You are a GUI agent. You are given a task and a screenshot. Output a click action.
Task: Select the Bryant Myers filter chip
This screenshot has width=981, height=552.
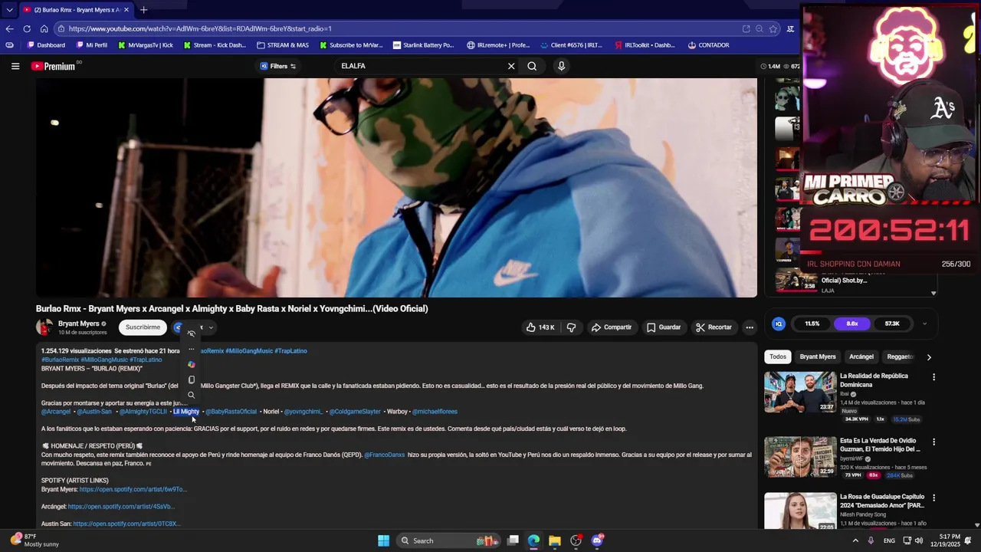[x=818, y=356]
